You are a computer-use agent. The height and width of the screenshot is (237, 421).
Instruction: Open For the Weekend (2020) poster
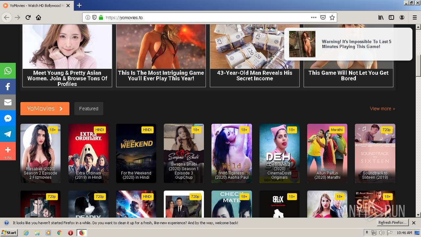click(x=136, y=153)
